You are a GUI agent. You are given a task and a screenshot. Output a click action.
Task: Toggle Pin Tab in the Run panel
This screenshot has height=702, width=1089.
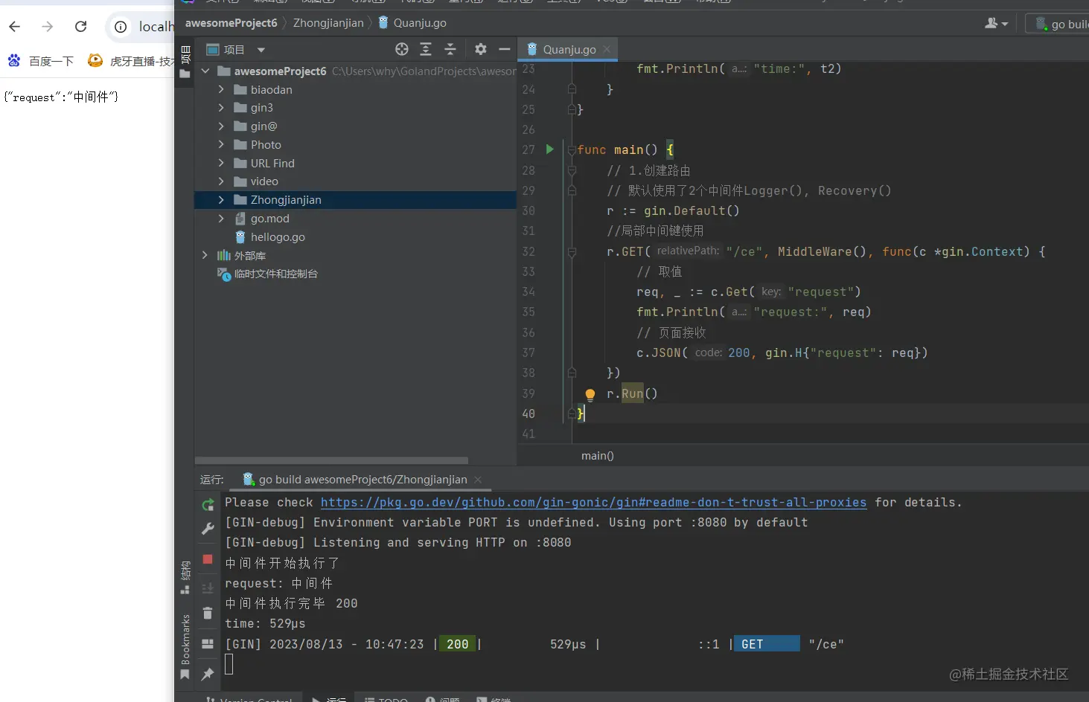point(208,674)
